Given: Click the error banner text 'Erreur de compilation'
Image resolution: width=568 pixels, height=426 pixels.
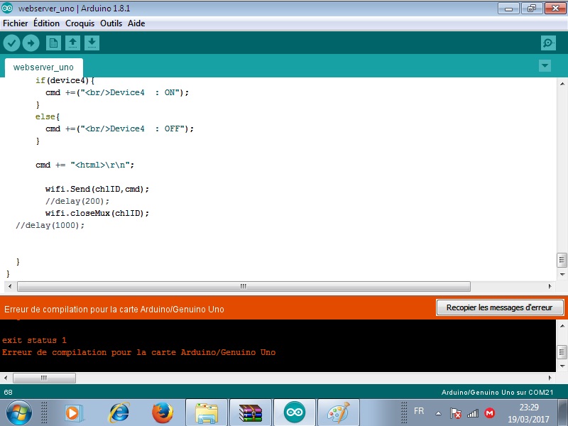Looking at the screenshot, I should pyautogui.click(x=114, y=310).
